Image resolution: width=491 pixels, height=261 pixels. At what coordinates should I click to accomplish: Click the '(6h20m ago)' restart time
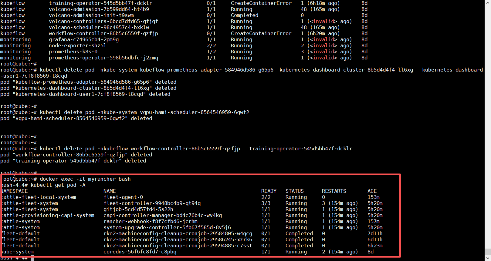(x=323, y=33)
